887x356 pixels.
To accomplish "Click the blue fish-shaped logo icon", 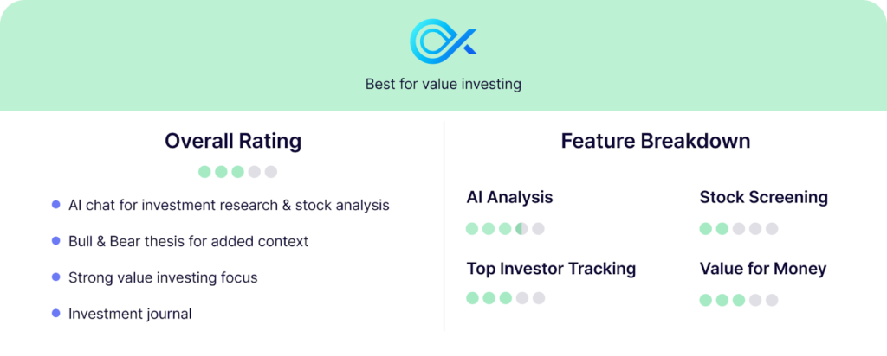I will point(443,41).
